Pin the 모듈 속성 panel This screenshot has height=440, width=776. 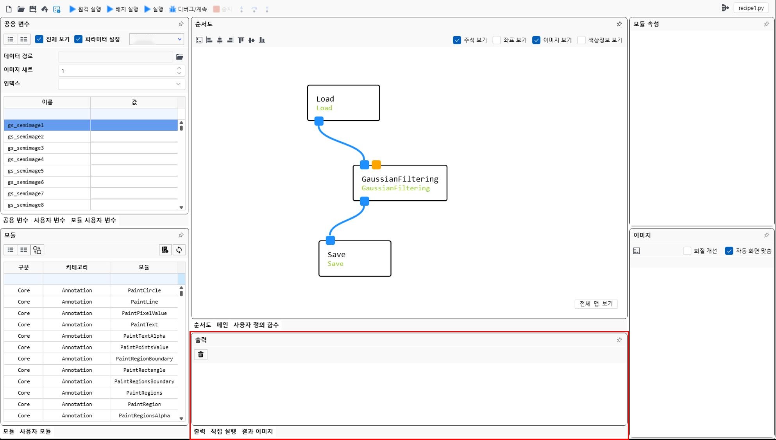click(766, 24)
